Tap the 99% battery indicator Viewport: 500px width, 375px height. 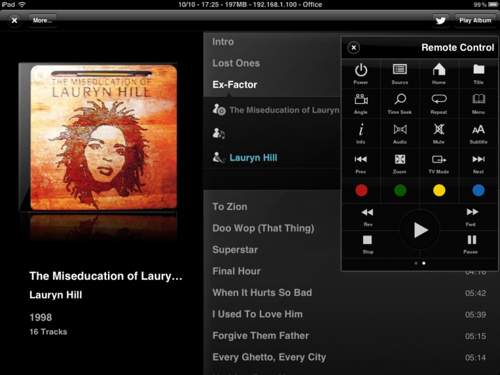tap(485, 5)
